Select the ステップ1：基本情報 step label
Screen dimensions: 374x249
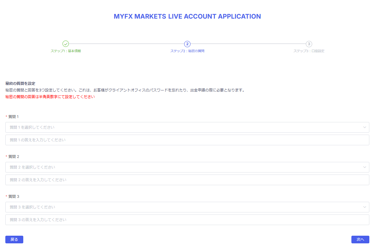point(66,51)
